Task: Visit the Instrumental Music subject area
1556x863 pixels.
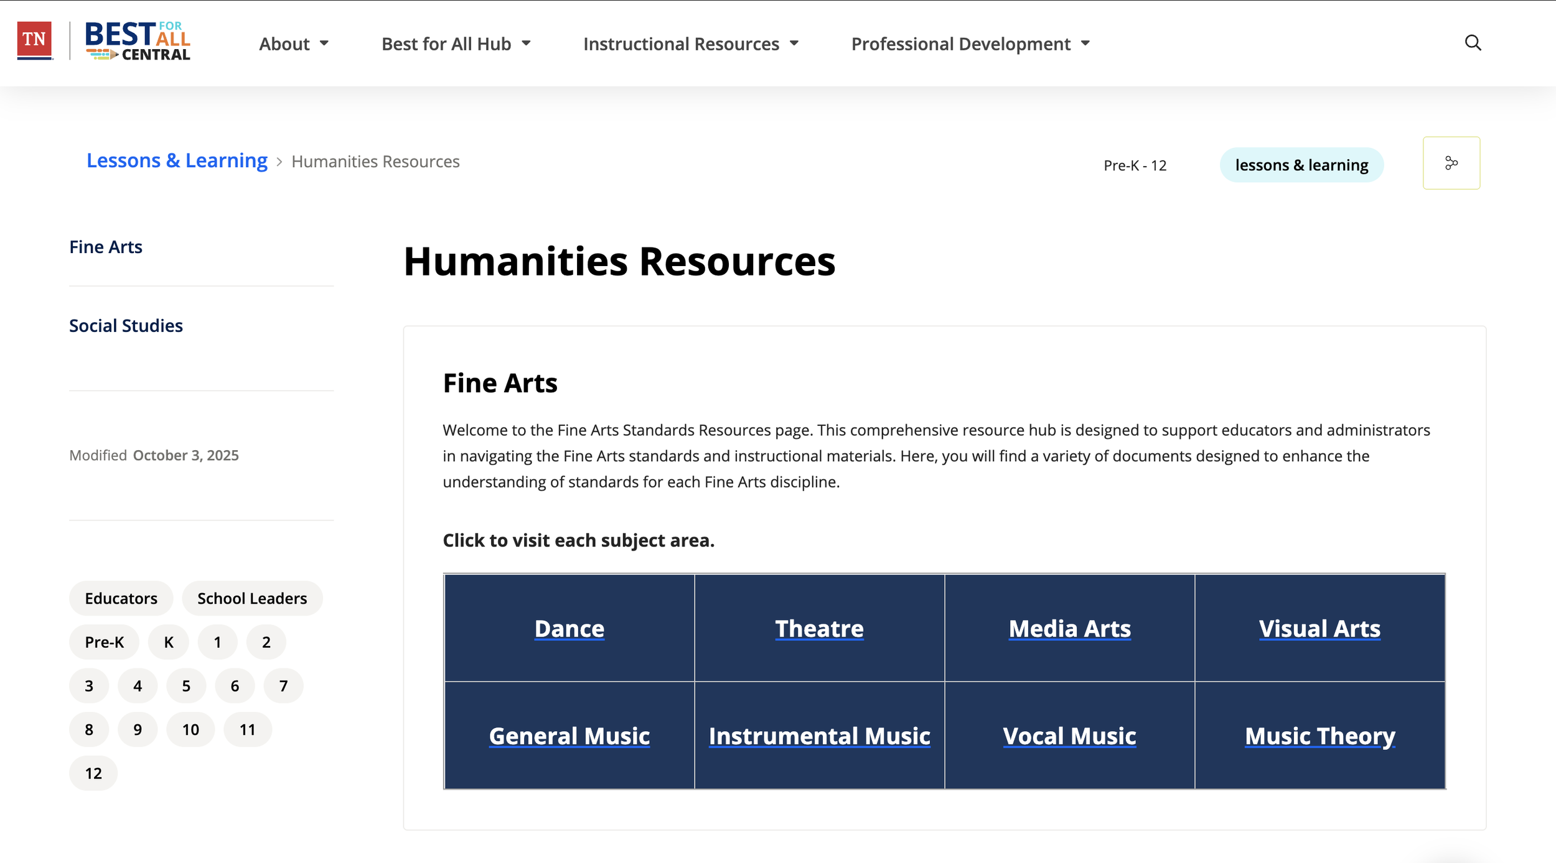Action: pyautogui.click(x=819, y=736)
